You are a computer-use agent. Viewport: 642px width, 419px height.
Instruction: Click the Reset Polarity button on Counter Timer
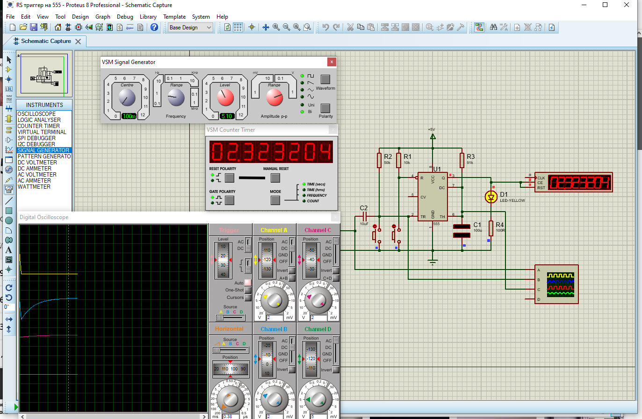click(x=230, y=178)
